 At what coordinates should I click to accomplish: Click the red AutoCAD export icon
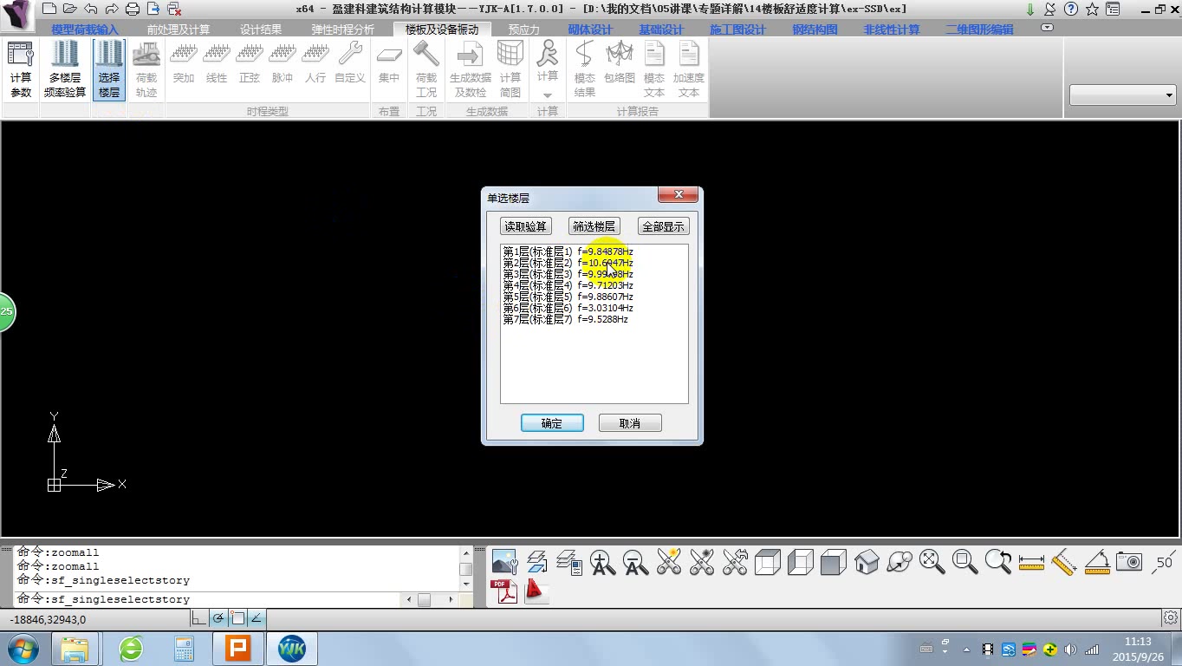coord(536,591)
